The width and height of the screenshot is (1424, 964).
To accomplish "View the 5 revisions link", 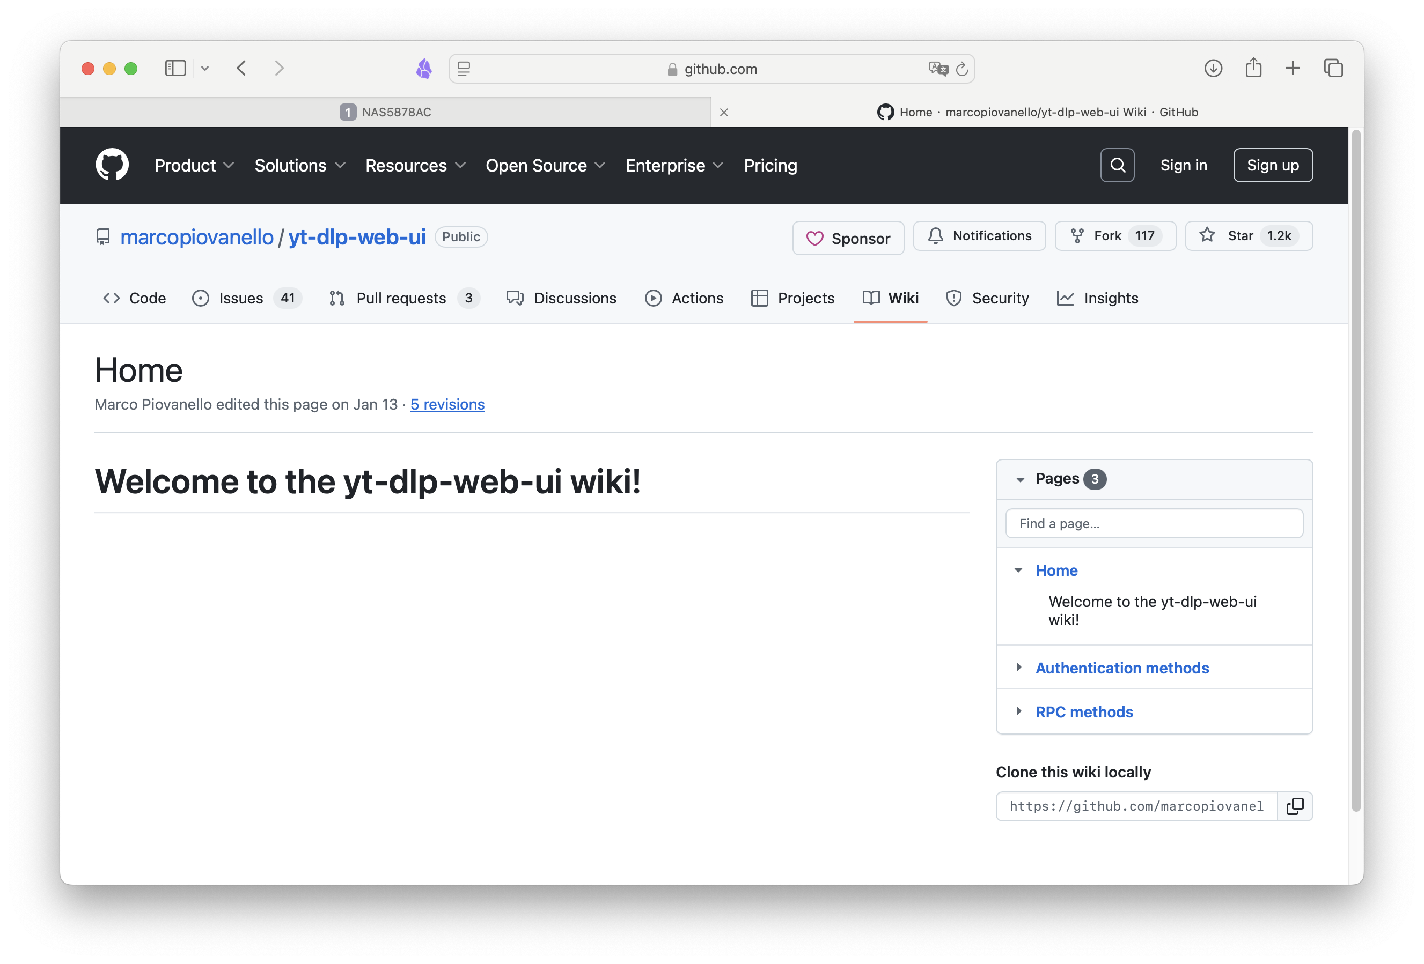I will coord(447,404).
